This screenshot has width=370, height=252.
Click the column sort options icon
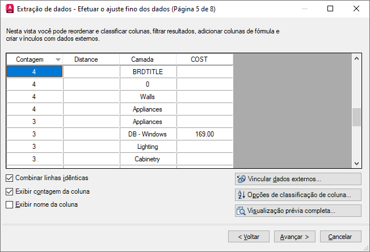click(x=241, y=195)
